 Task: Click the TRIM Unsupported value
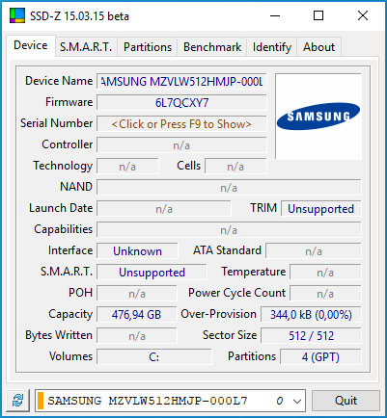click(x=320, y=209)
